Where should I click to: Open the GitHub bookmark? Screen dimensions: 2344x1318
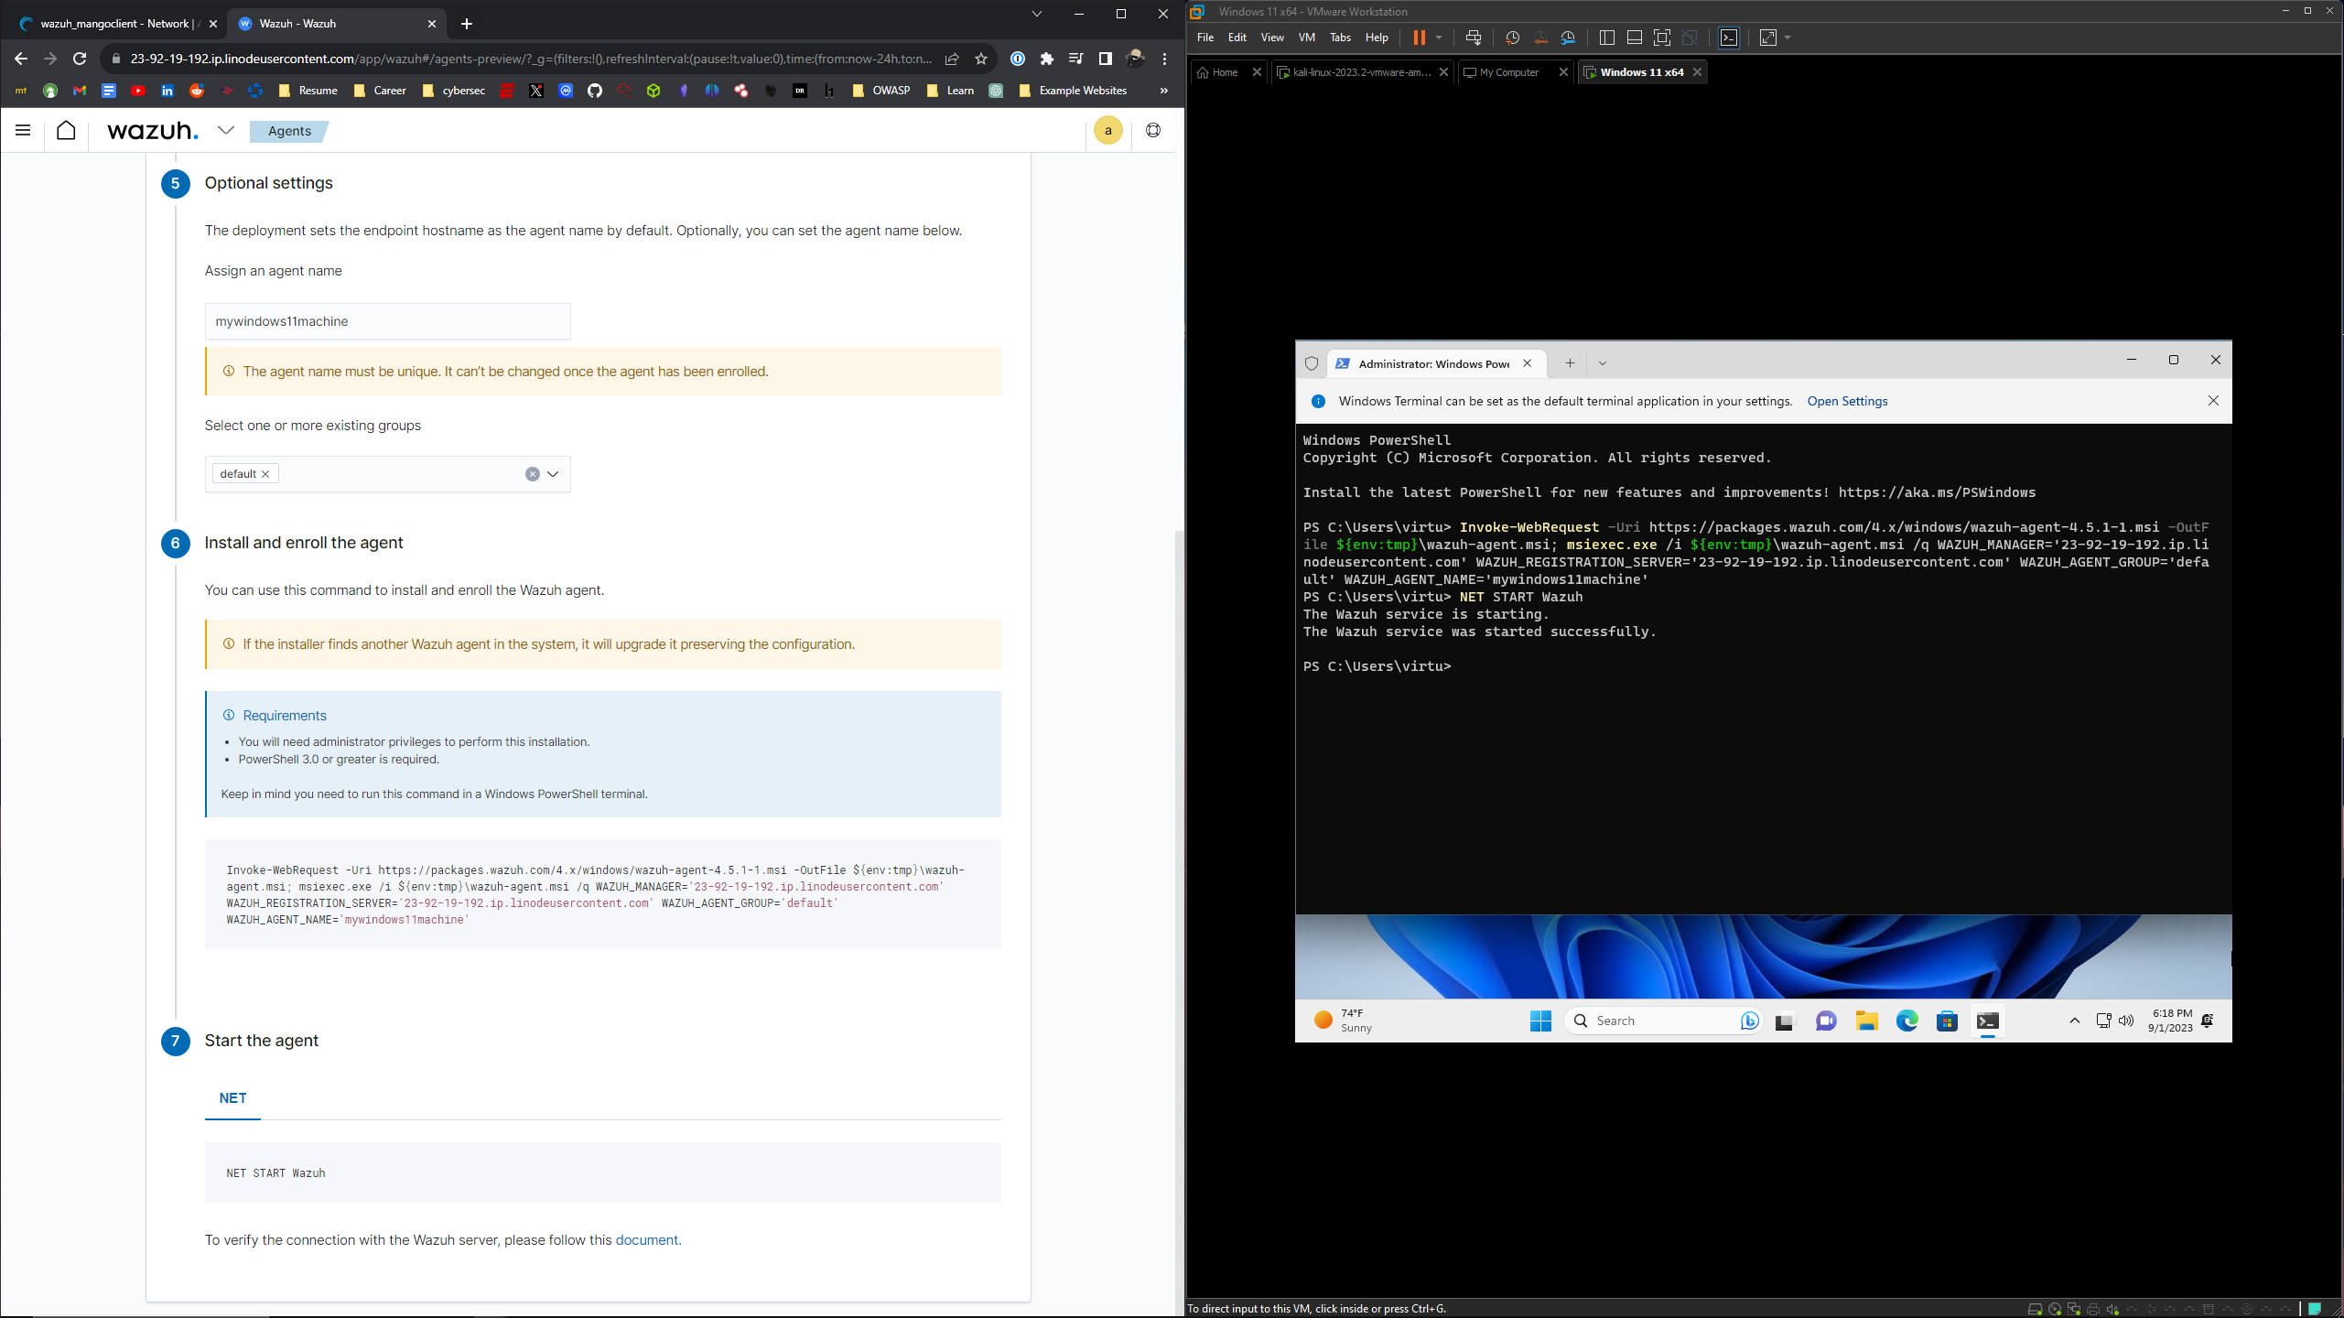[x=595, y=91]
